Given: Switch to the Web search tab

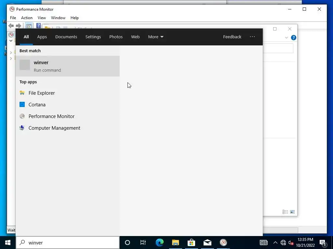Looking at the screenshot, I should coord(135,37).
